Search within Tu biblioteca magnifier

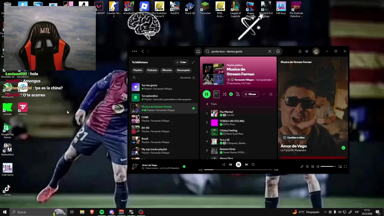coord(134,78)
